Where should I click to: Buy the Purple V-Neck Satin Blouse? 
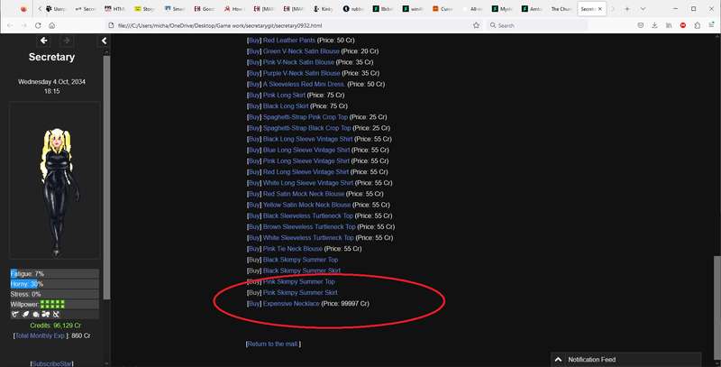[254, 73]
